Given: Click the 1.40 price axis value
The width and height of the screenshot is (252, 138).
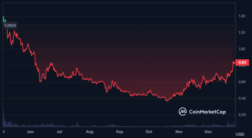Looking at the screenshot, I should click(x=242, y=16).
